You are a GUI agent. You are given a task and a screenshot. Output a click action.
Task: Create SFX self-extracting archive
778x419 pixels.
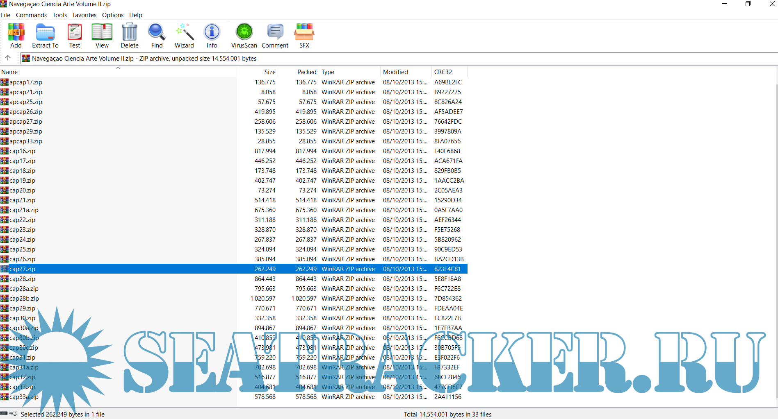[x=304, y=36]
